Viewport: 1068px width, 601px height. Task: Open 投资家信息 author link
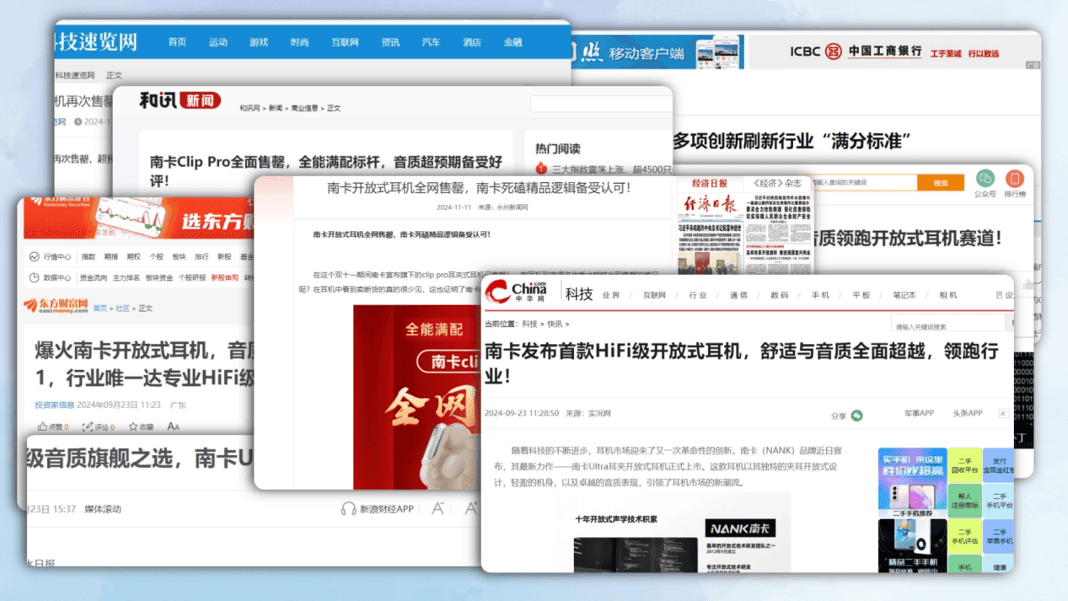55,405
